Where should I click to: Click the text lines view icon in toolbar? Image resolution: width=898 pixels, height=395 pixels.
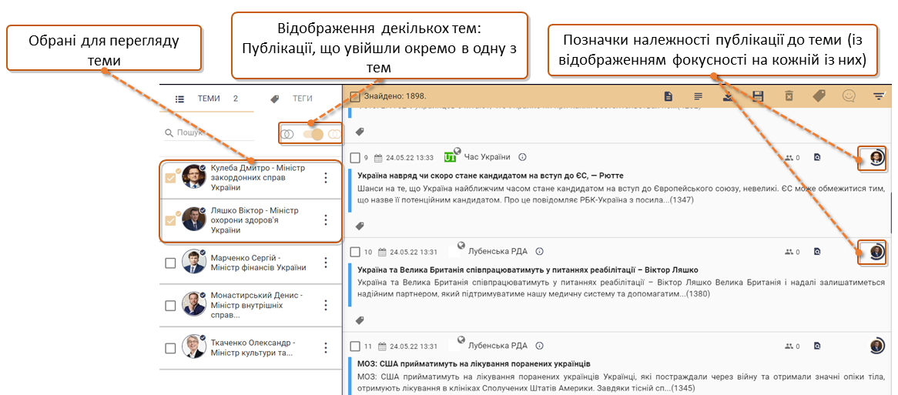[x=698, y=96]
